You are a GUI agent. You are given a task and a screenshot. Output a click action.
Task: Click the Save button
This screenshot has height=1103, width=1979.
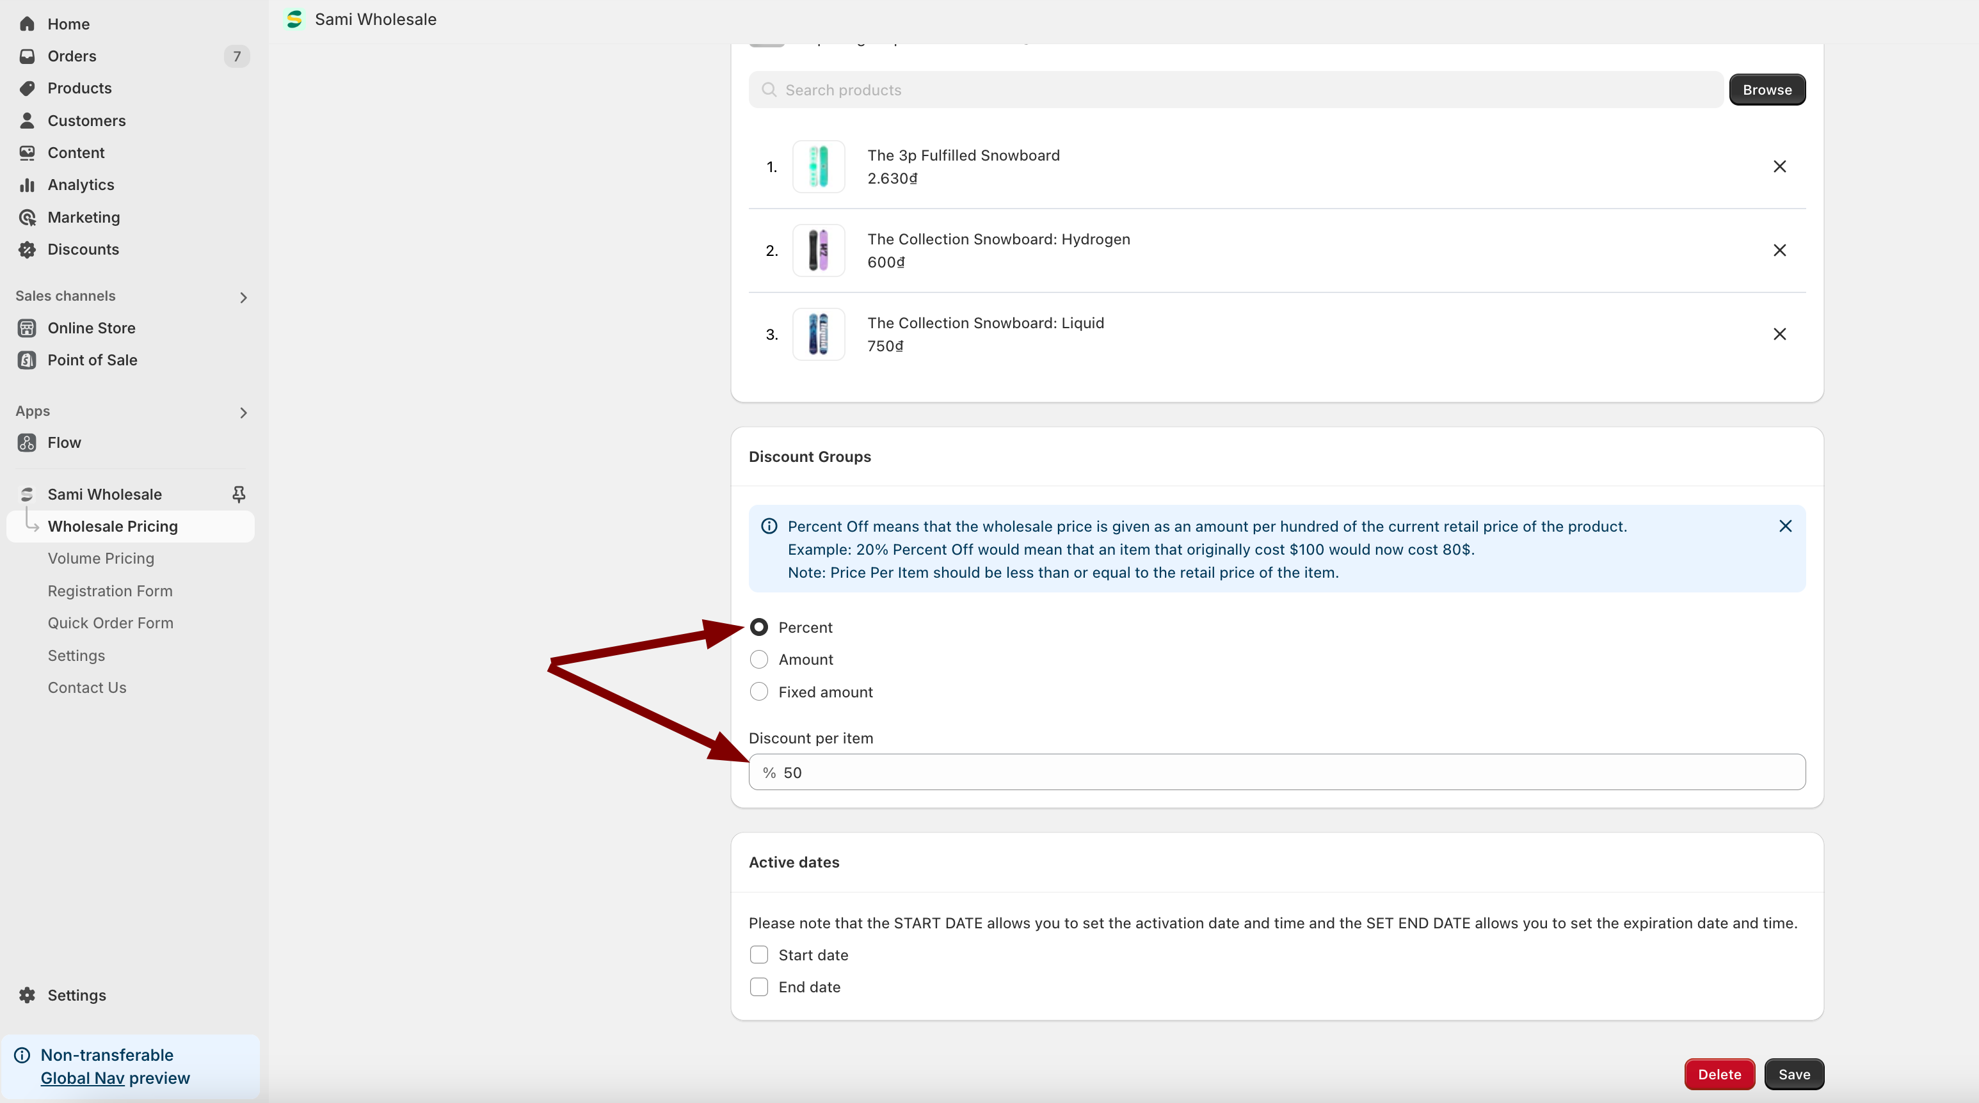pos(1794,1074)
